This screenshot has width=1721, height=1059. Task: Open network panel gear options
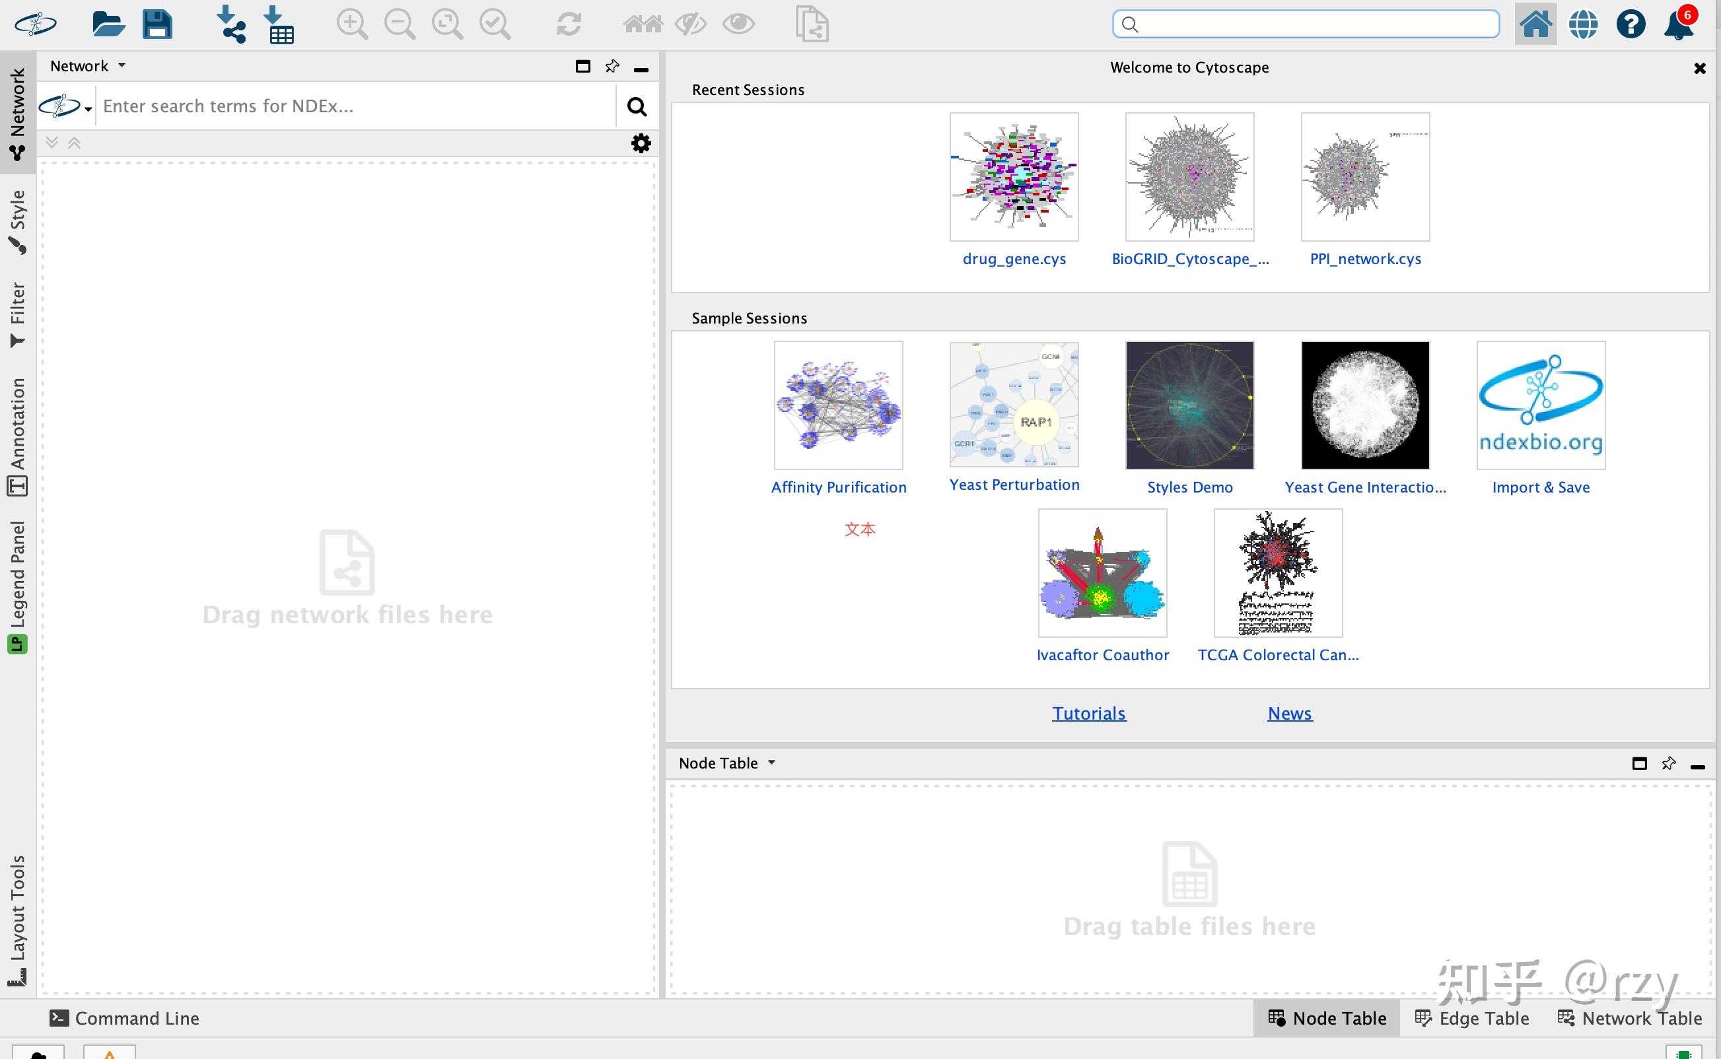click(x=640, y=143)
